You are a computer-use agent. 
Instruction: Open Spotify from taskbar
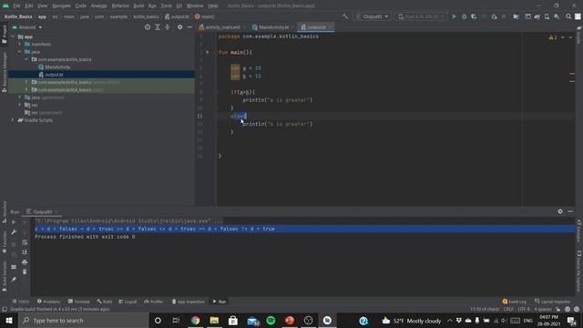click(271, 321)
